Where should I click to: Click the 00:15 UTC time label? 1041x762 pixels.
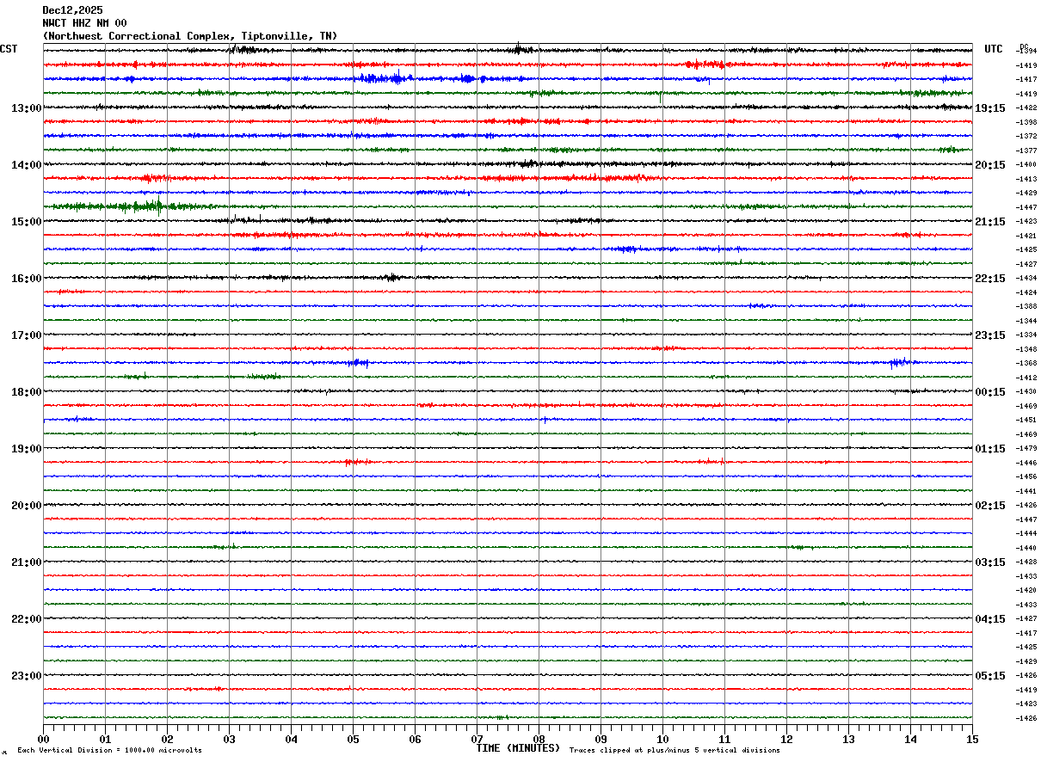click(990, 391)
